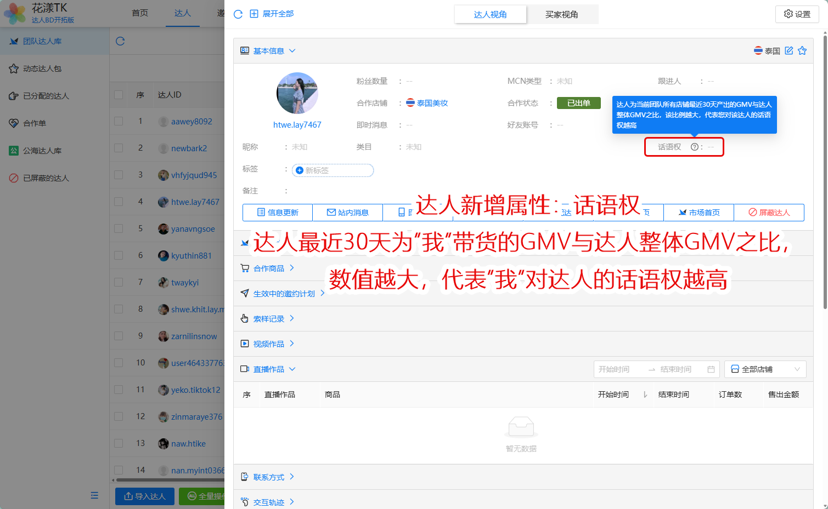The width and height of the screenshot is (828, 509).
Task: Check the checkbox for row yanavngsoe
Action: tap(119, 228)
